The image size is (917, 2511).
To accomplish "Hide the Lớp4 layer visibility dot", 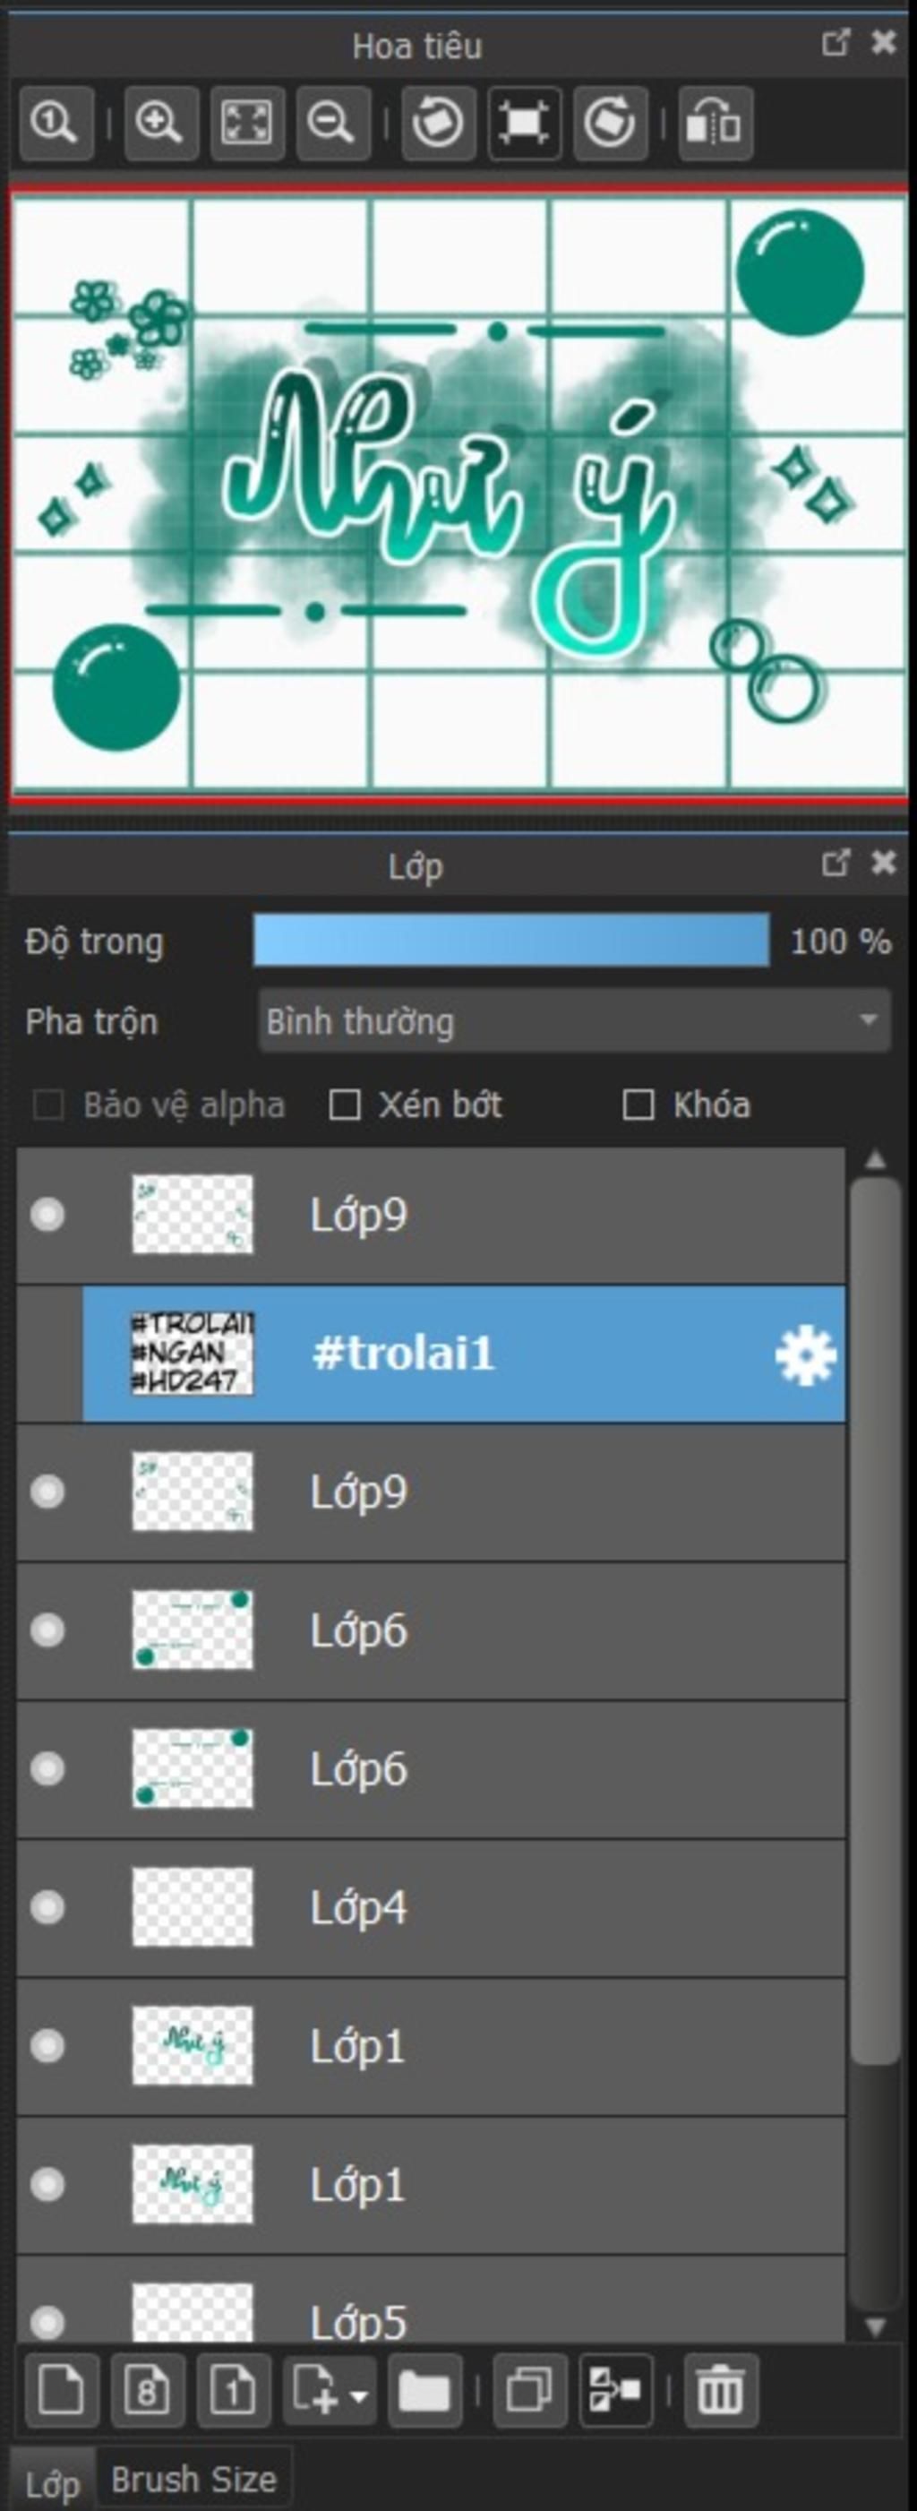I will [x=47, y=1907].
